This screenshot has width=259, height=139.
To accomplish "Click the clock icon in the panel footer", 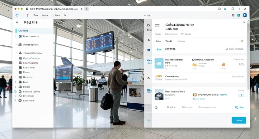I will (156, 107).
